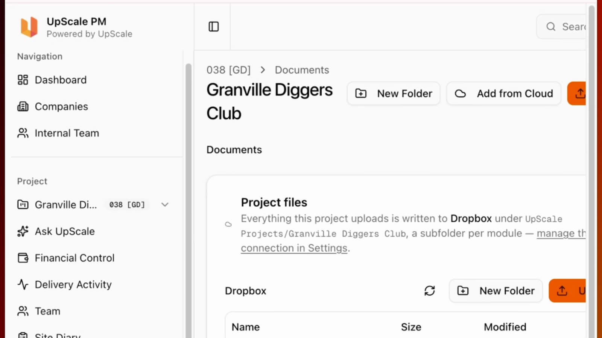Screen dimensions: 602x338
Task: Click the Documents breadcrumb
Action: pos(302,70)
